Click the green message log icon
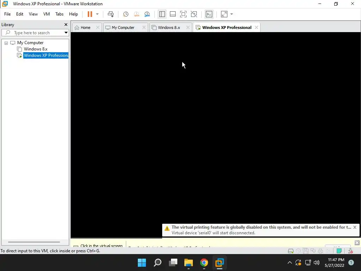This screenshot has height=271, width=361. point(339,251)
